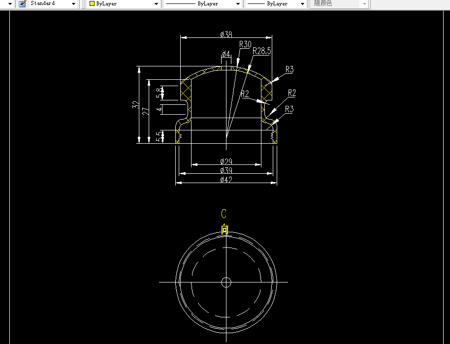Select the R28.5 radius label
Image resolution: width=450 pixels, height=344 pixels.
pyautogui.click(x=262, y=51)
